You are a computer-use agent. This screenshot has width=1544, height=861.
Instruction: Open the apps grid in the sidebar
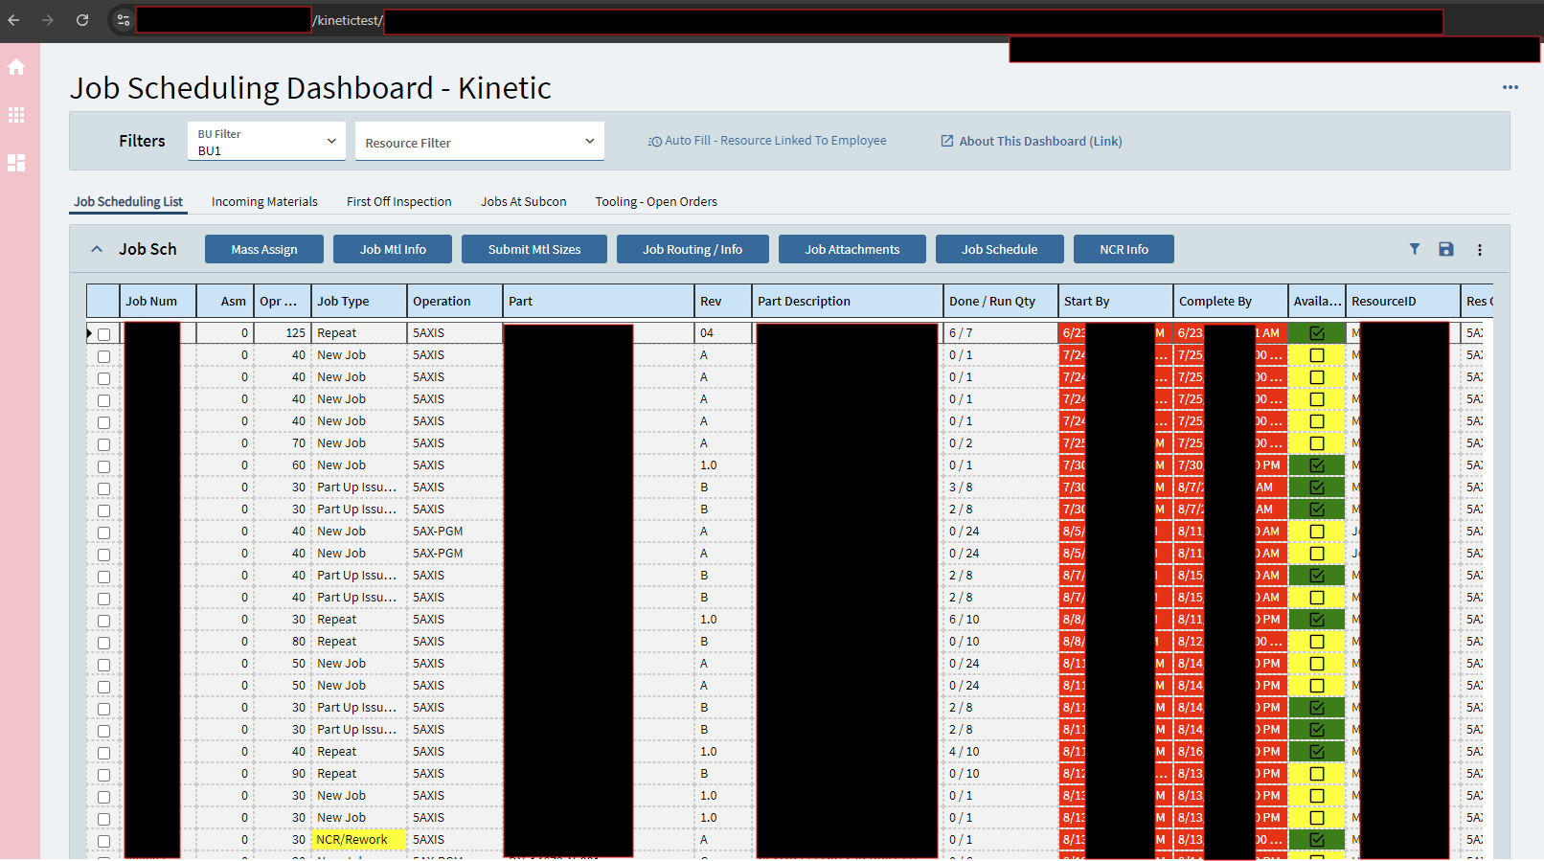(16, 115)
